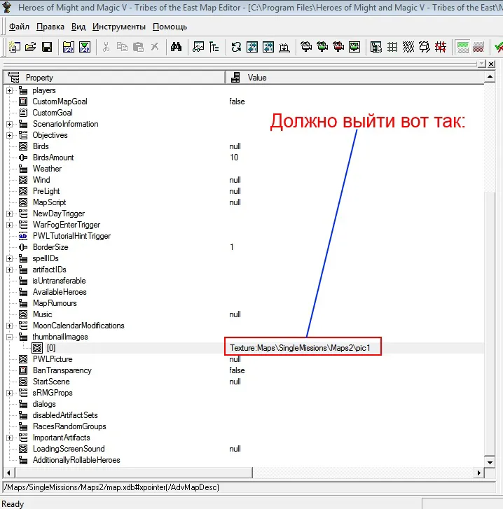Click the vertical scrollbar down arrow

[x=490, y=462]
